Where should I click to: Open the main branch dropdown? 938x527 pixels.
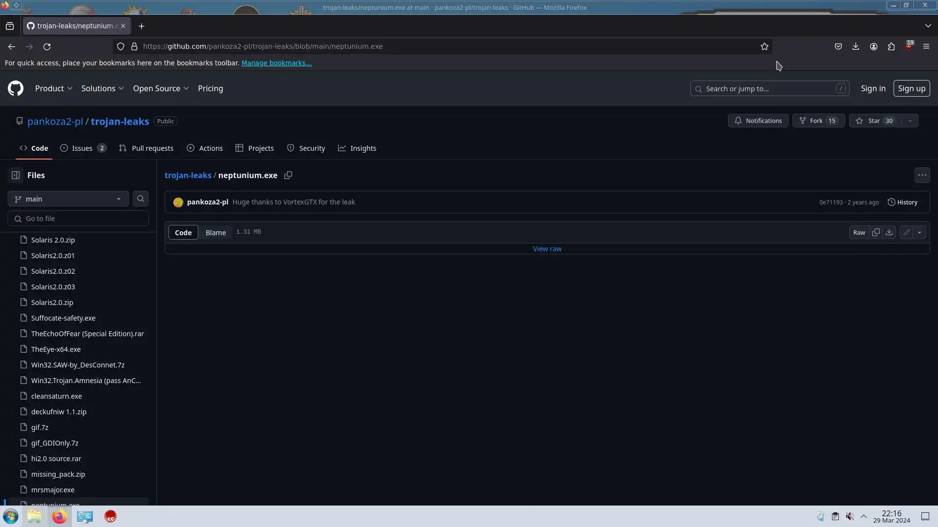pyautogui.click(x=68, y=199)
